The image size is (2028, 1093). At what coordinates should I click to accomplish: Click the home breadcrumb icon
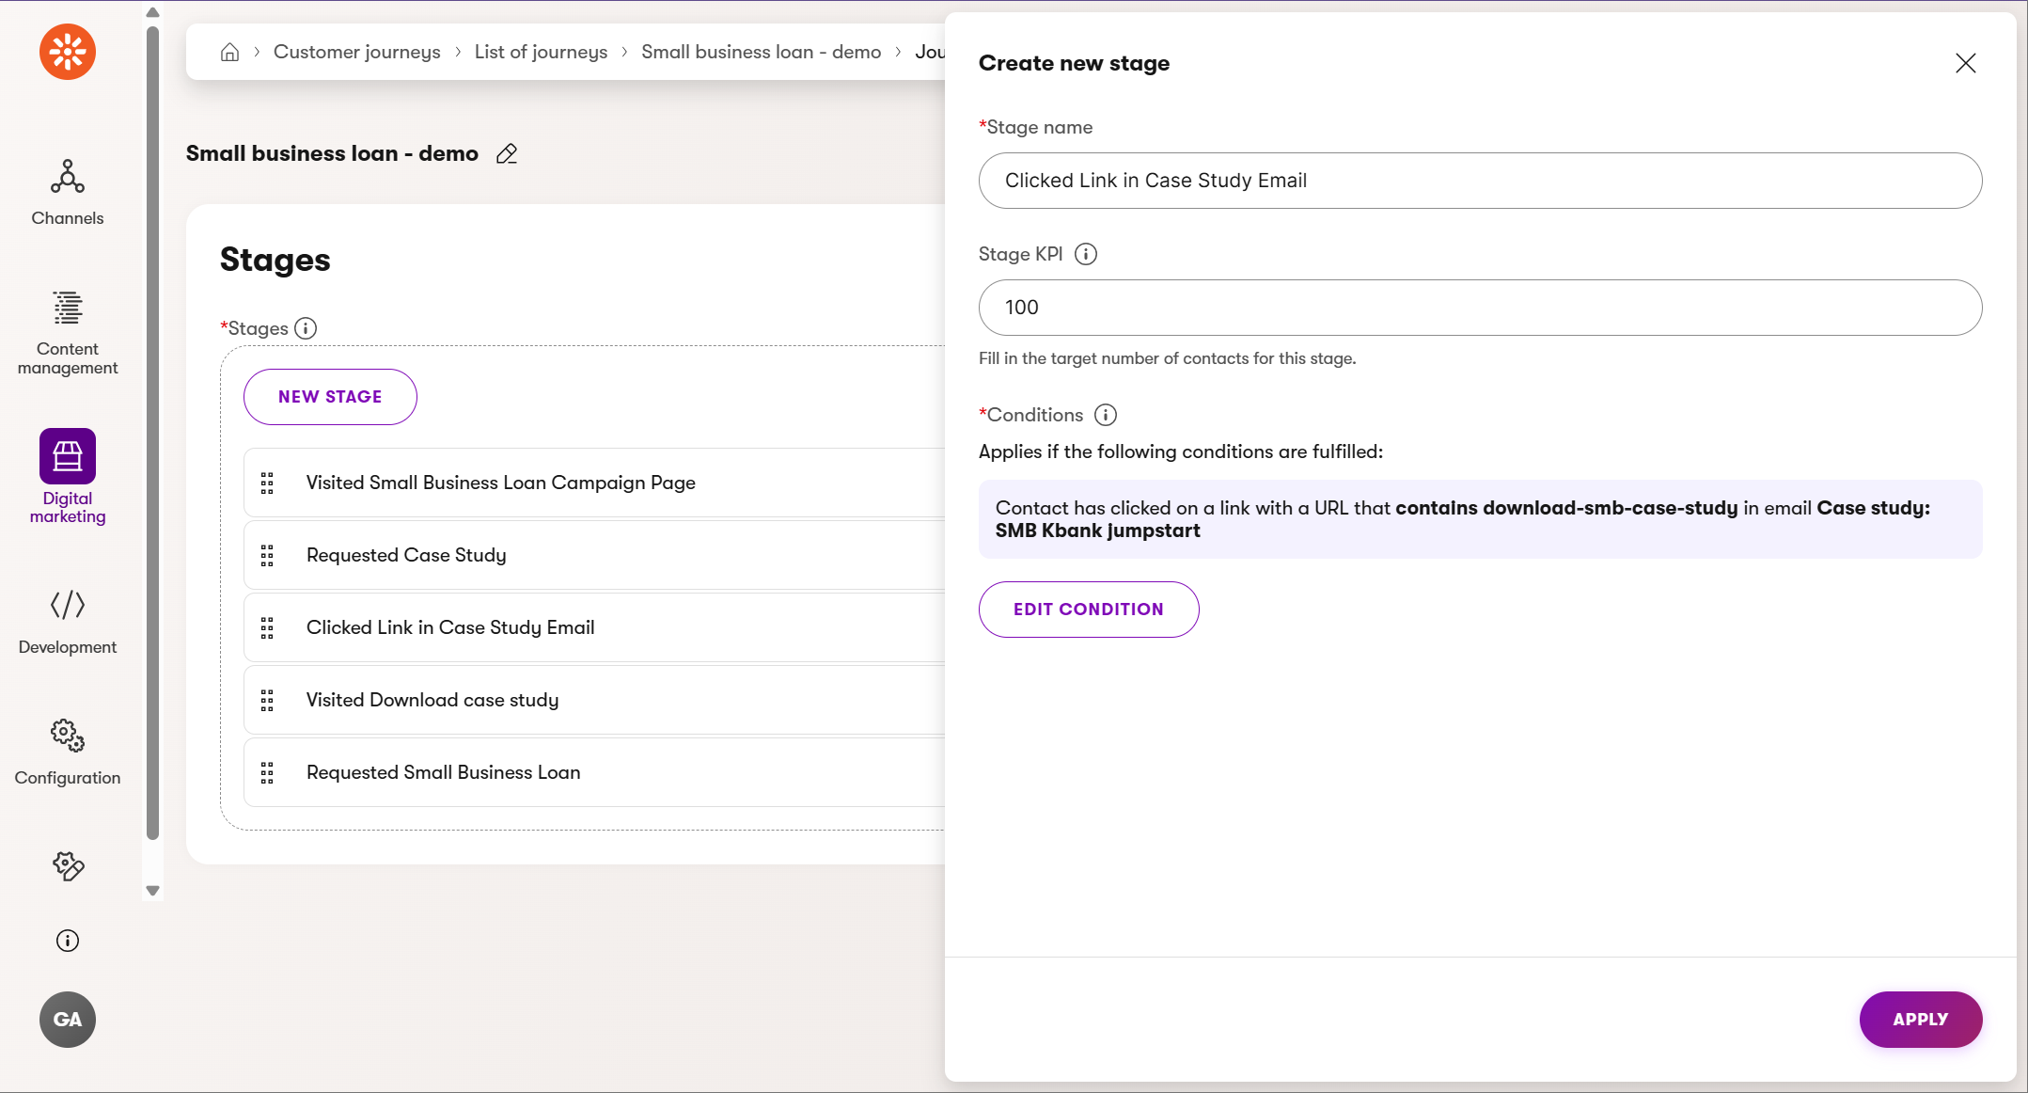pyautogui.click(x=229, y=52)
